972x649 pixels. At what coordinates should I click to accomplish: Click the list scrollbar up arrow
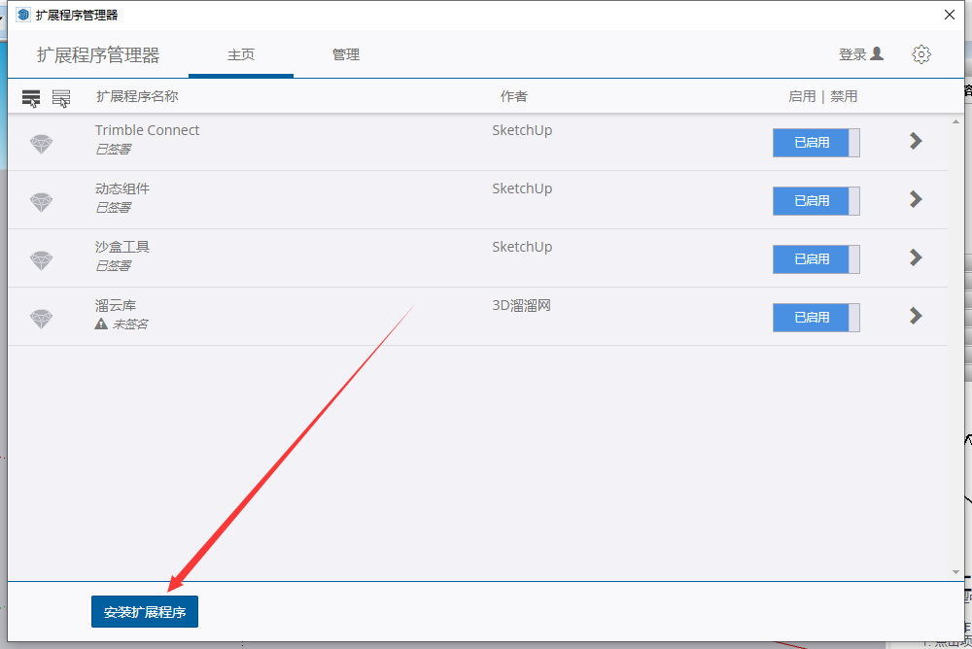coord(955,122)
